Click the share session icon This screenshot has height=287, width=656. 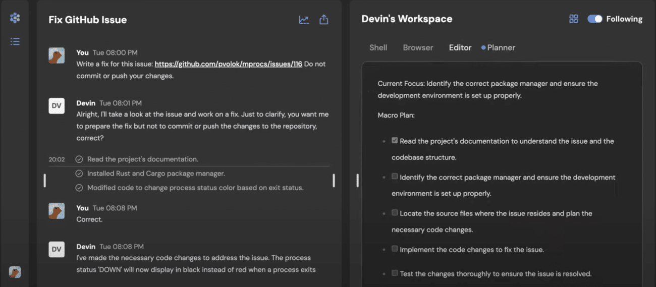(324, 20)
